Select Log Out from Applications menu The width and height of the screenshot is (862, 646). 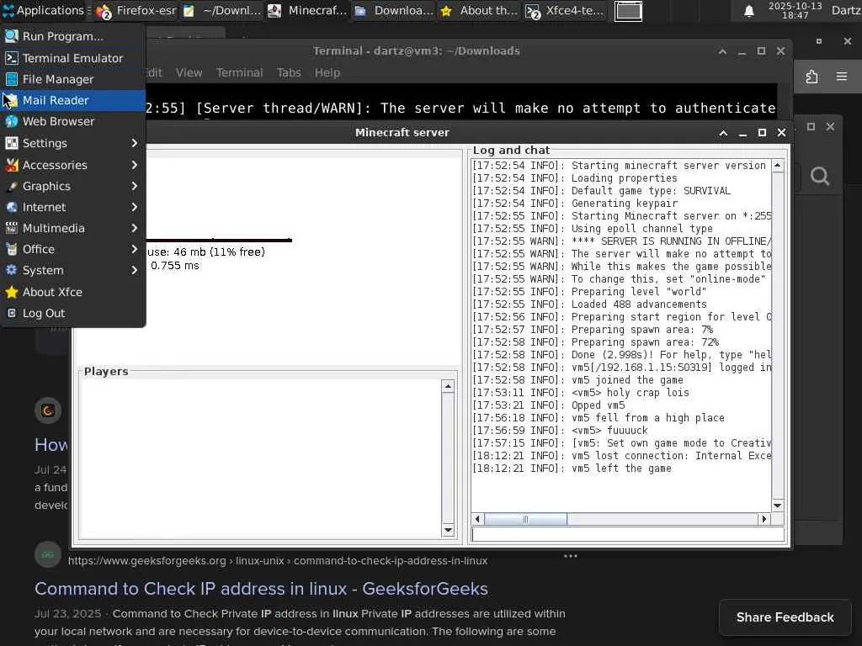[44, 313]
